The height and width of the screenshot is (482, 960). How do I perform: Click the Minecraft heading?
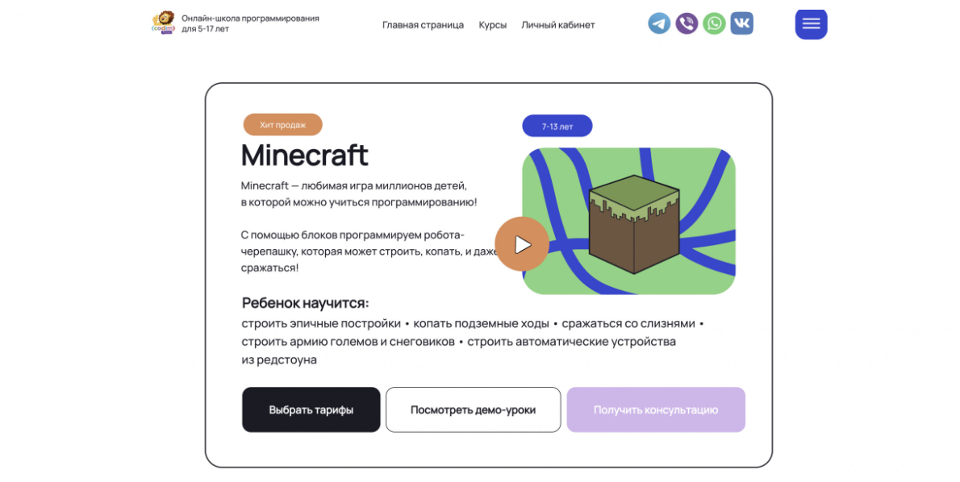coord(304,155)
